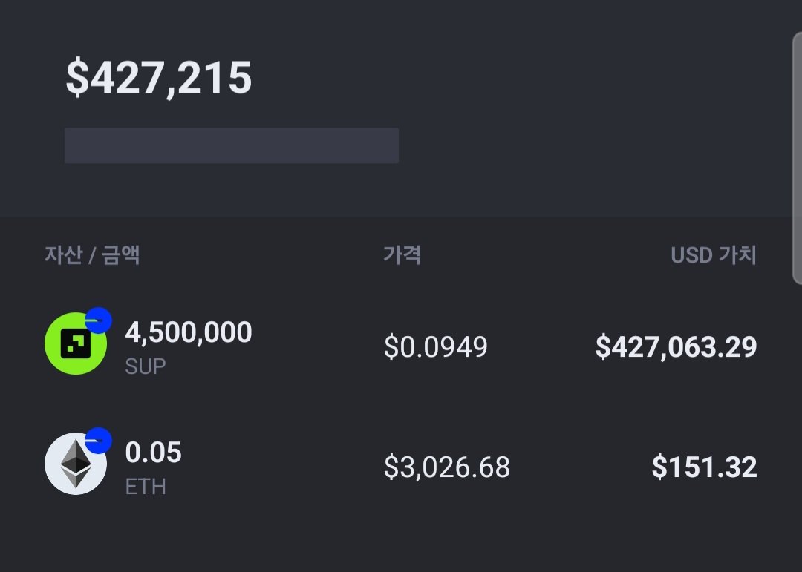Select the 4,500,000 SUP amount
Viewport: 802px width, 572px height.
189,332
